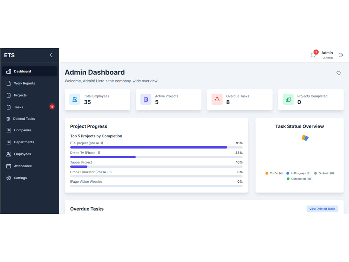Click the IPage Vision Website progress bar
The width and height of the screenshot is (349, 262).
tap(156, 186)
